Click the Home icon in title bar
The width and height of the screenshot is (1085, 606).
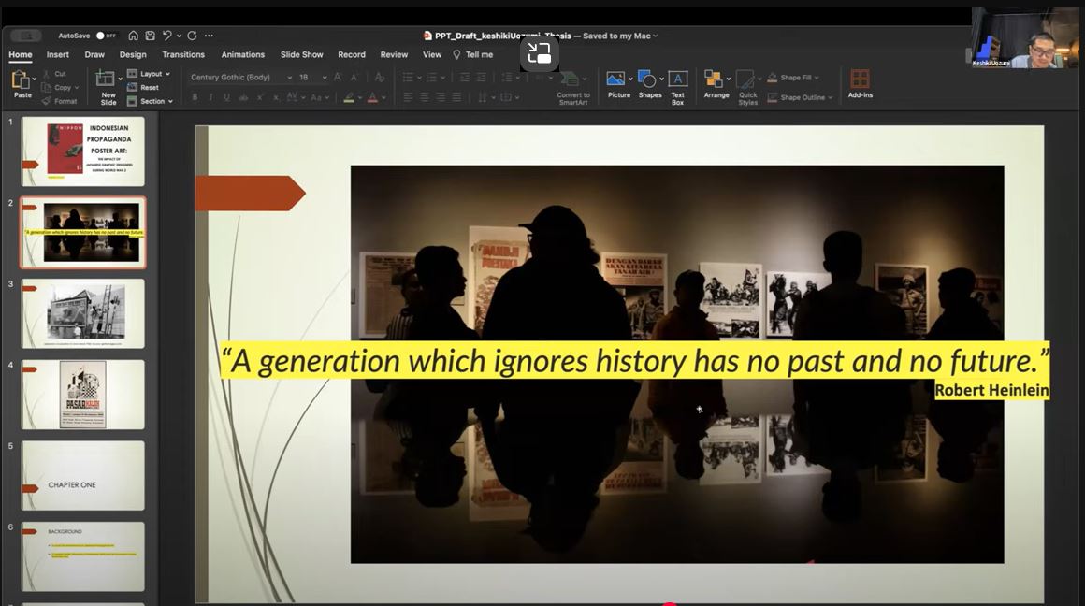(134, 36)
